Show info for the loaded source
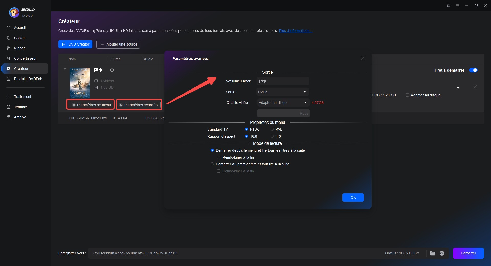This screenshot has height=266, width=491. pyautogui.click(x=112, y=70)
